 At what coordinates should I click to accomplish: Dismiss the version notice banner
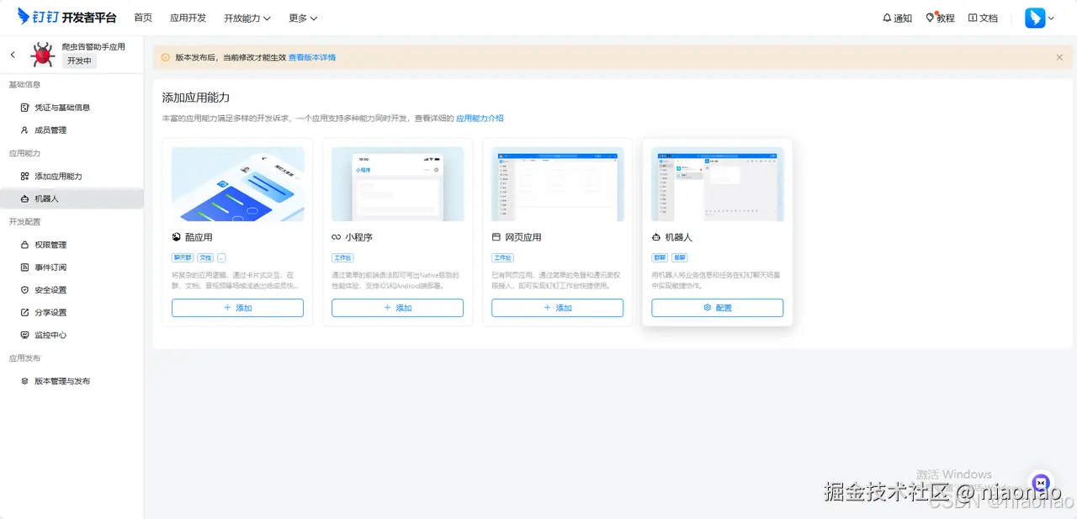point(1058,57)
